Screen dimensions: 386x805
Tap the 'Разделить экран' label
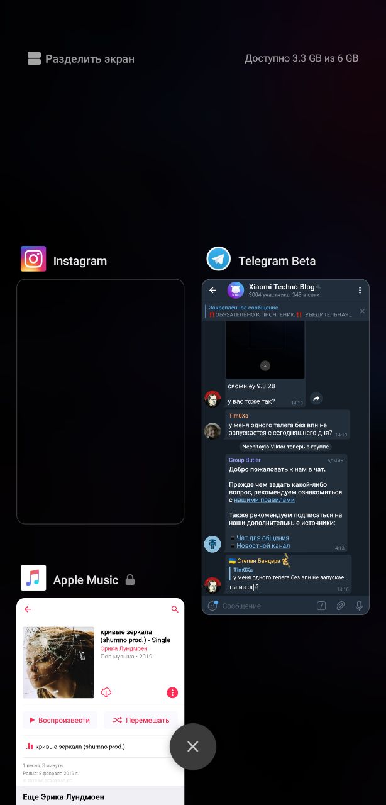pos(90,58)
